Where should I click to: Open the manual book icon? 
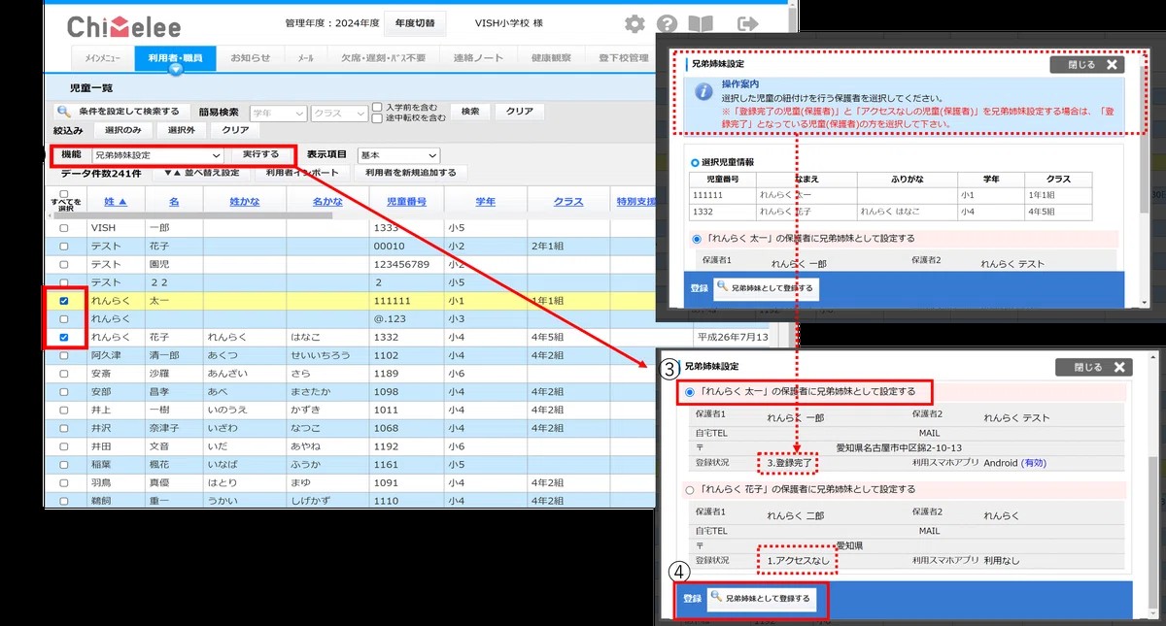[700, 24]
